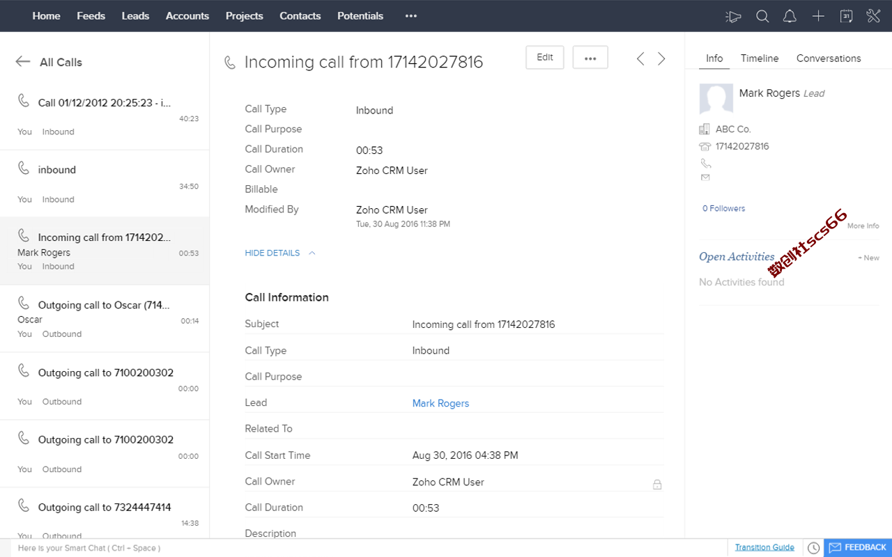
Task: Open more modules ellipsis in navigation
Action: click(x=411, y=16)
